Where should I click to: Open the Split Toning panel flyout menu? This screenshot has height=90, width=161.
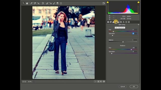pos(139,24)
